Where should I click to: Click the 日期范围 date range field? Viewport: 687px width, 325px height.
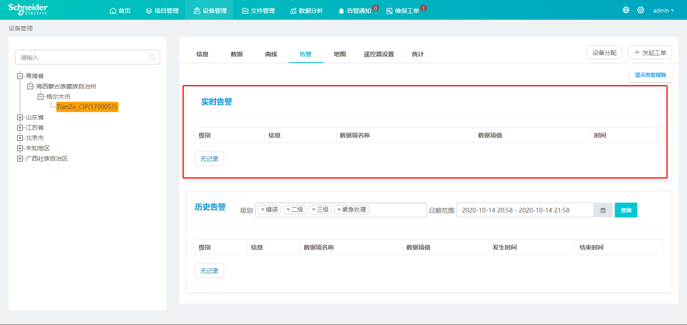(525, 210)
